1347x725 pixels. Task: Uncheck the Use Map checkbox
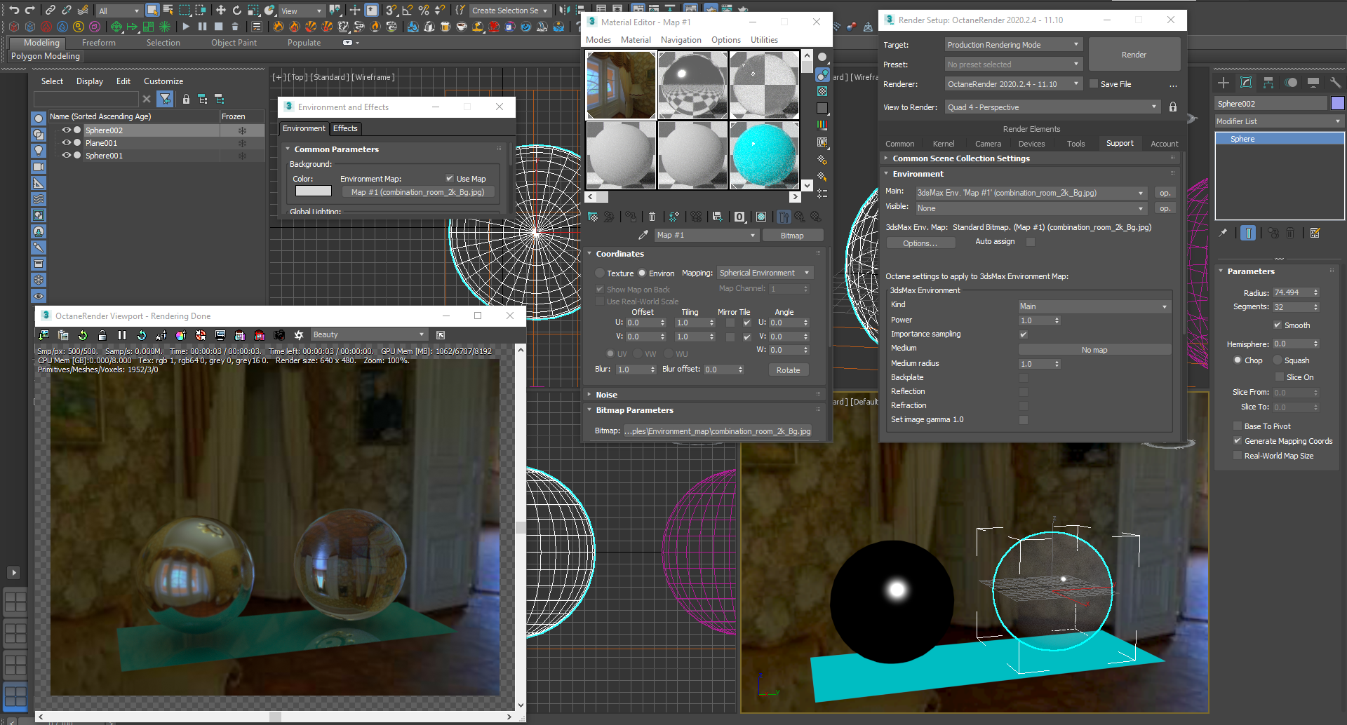point(450,178)
